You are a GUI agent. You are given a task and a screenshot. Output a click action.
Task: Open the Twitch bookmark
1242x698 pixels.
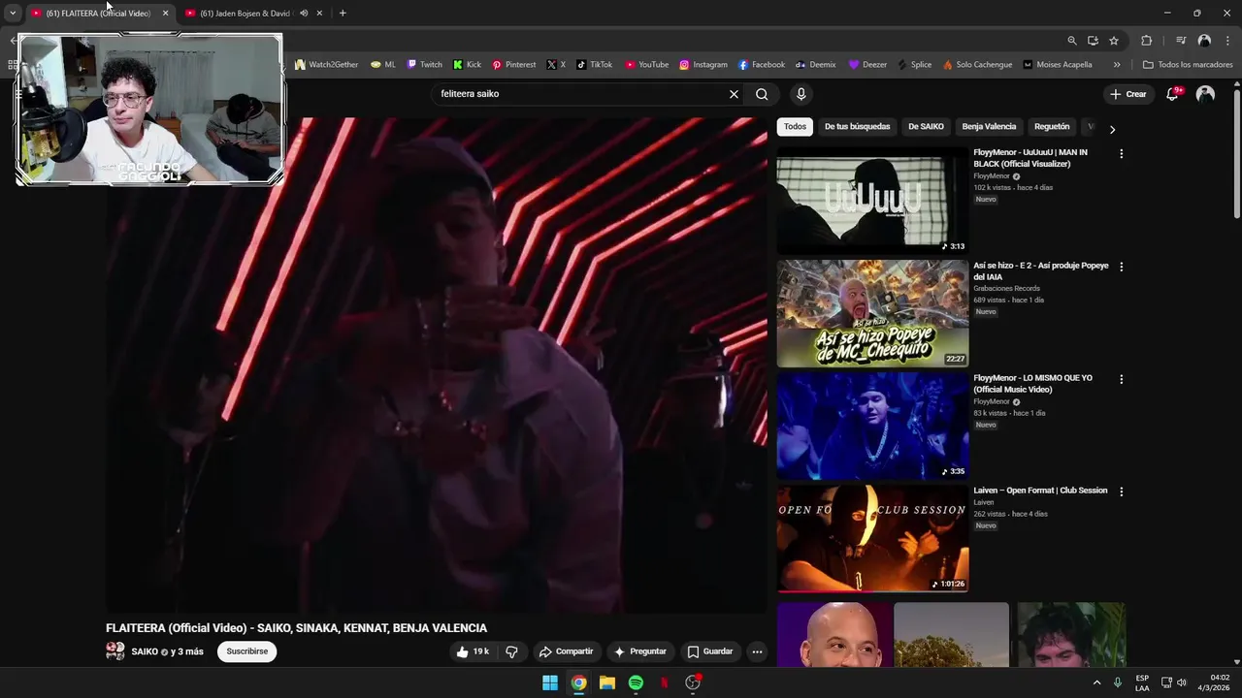click(x=424, y=65)
